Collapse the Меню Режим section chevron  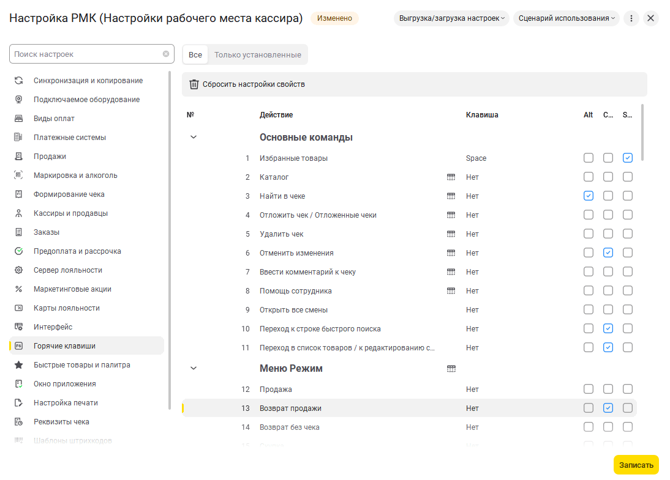tap(194, 369)
